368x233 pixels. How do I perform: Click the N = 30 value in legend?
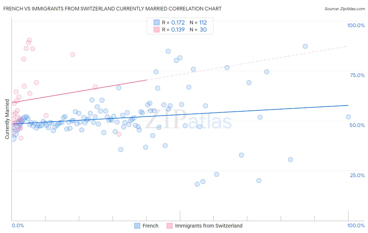(x=198, y=30)
